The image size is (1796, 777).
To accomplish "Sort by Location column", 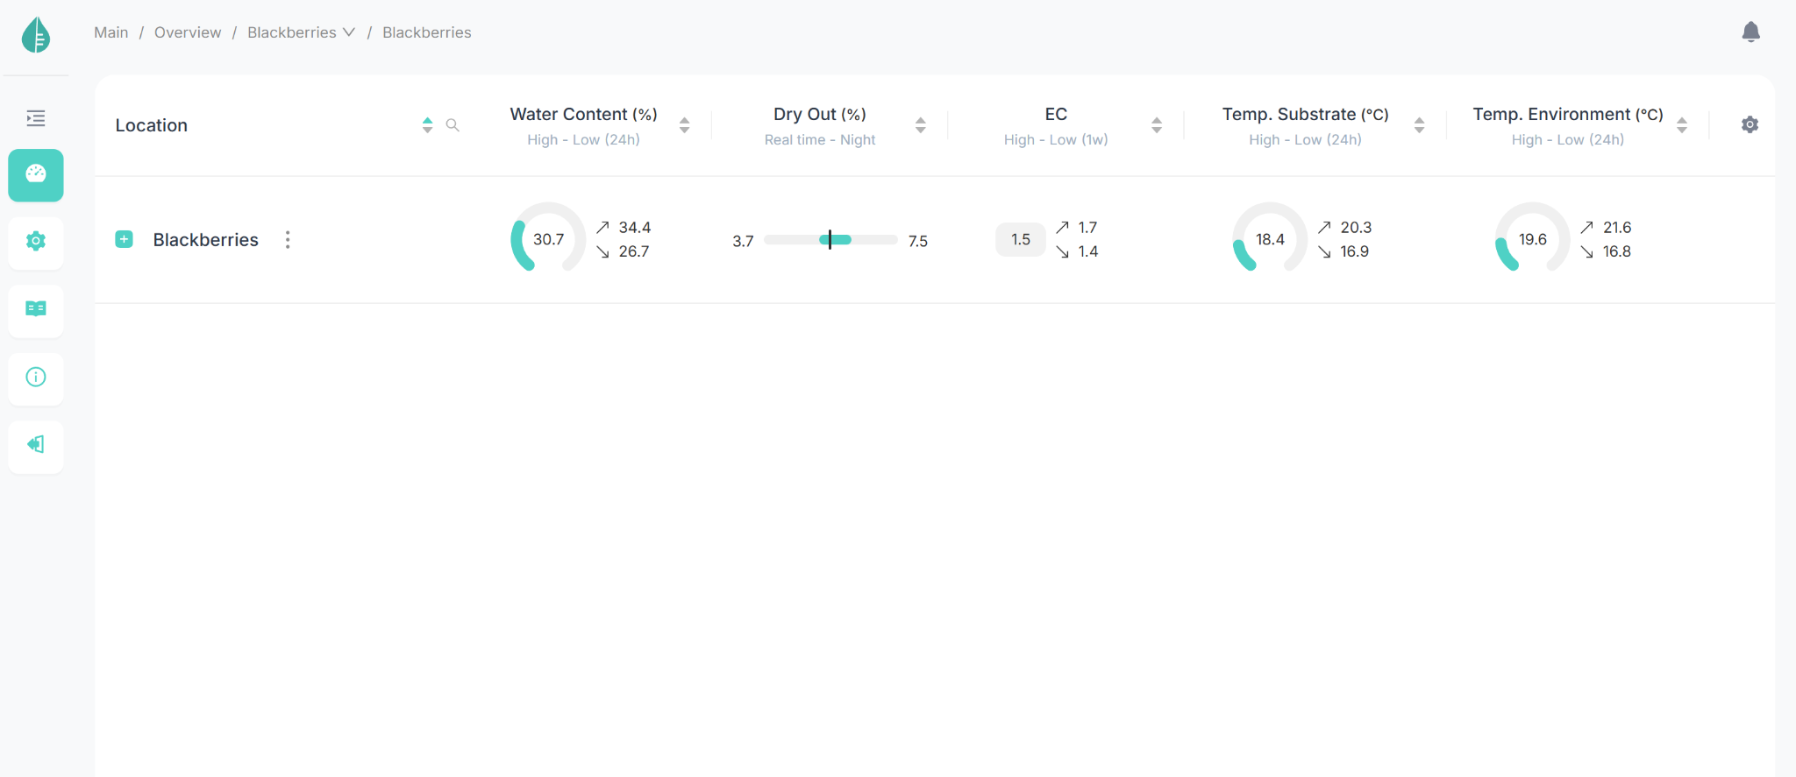I will pos(427,125).
